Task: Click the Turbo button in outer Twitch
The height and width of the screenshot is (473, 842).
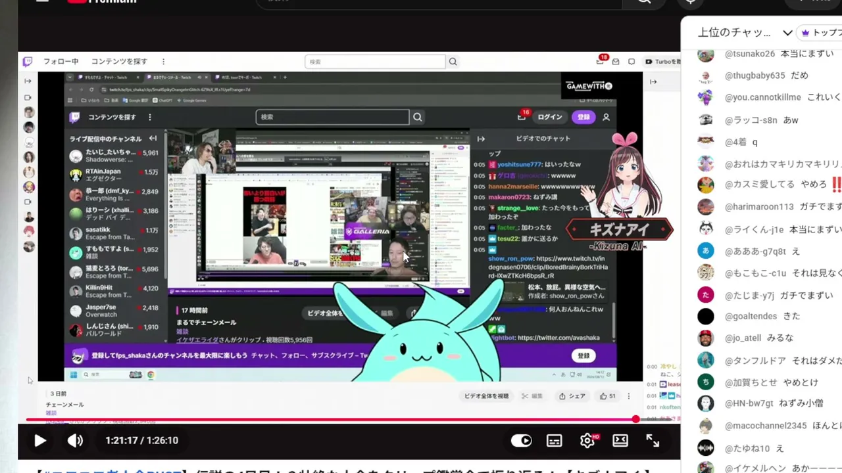Action: (663, 62)
